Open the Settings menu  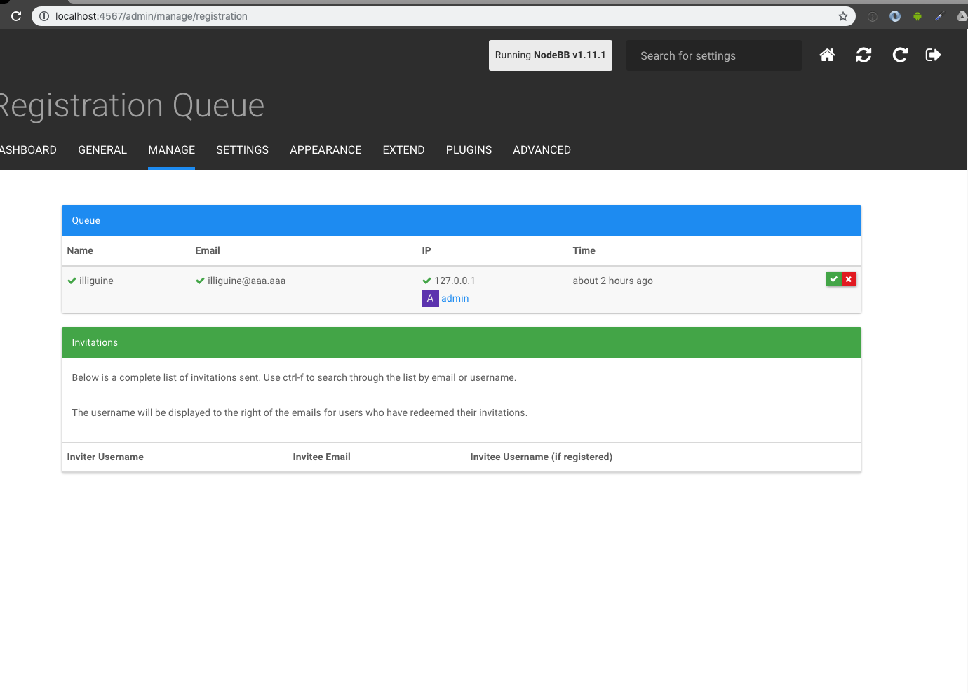point(242,149)
